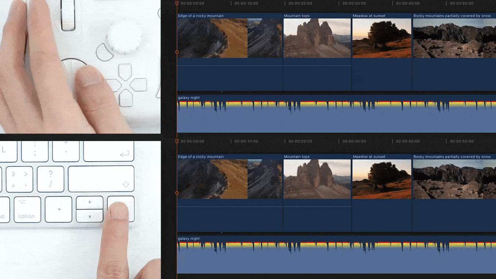Click the left arrow key on the keyboard image
This screenshot has width=496, height=279.
tap(58, 209)
